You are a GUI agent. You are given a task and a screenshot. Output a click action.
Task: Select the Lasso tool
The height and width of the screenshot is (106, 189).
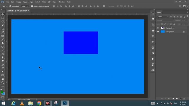3,21
